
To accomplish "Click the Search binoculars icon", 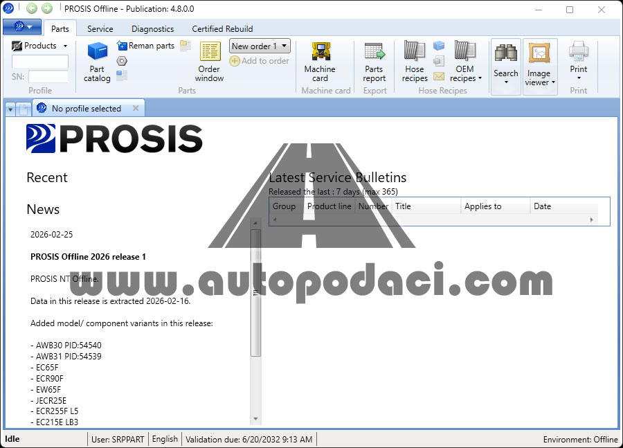I will click(505, 53).
